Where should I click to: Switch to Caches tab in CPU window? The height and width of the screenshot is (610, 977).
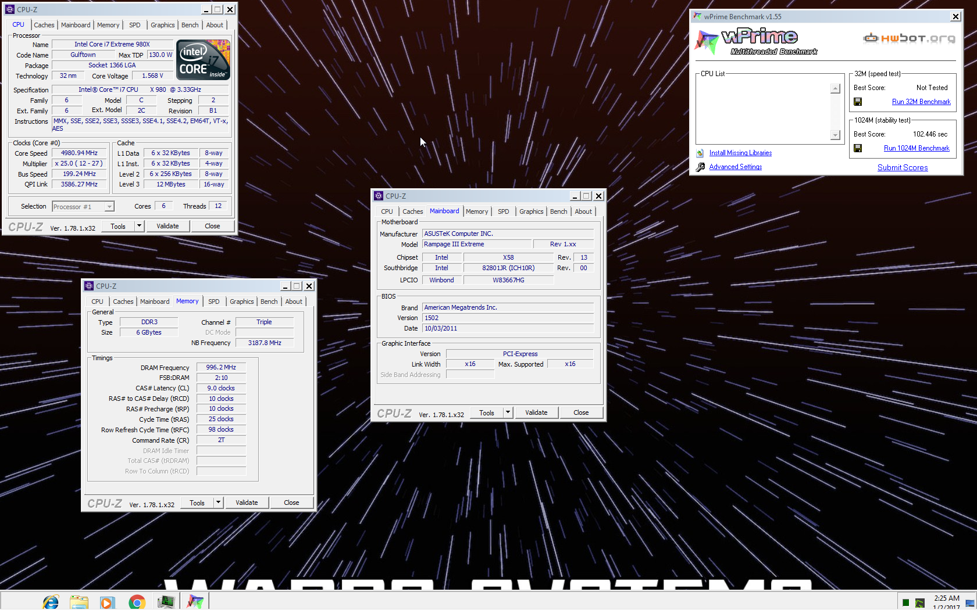pyautogui.click(x=44, y=25)
